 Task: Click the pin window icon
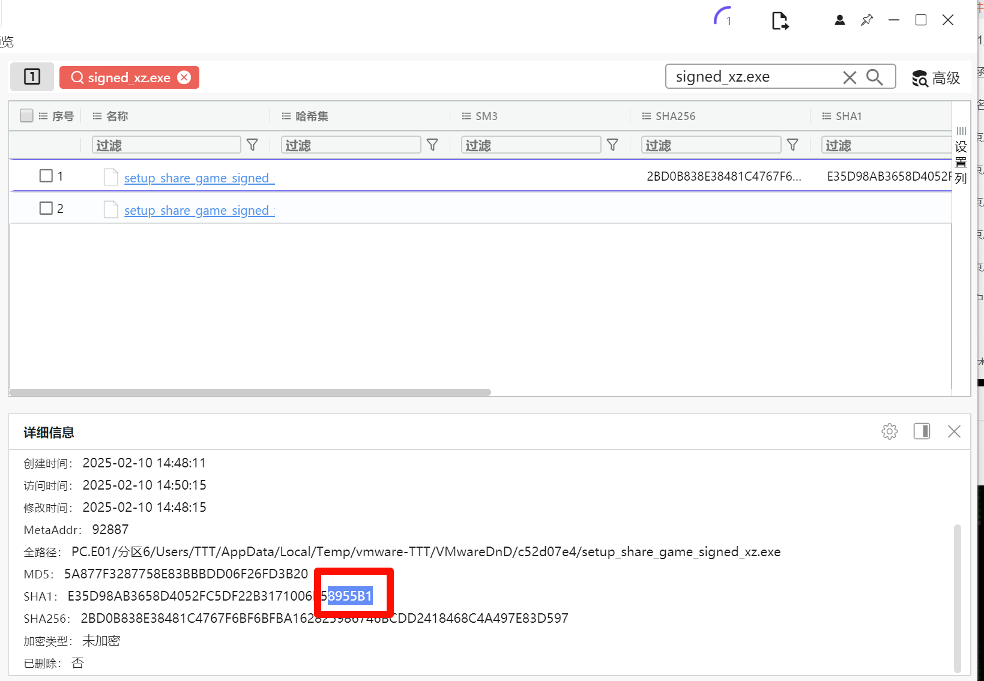[867, 20]
